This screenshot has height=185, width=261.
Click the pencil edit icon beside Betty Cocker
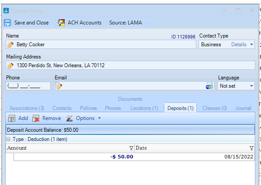[x=10, y=45]
